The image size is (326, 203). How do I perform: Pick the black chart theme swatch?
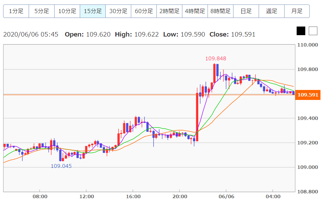pos(301,31)
